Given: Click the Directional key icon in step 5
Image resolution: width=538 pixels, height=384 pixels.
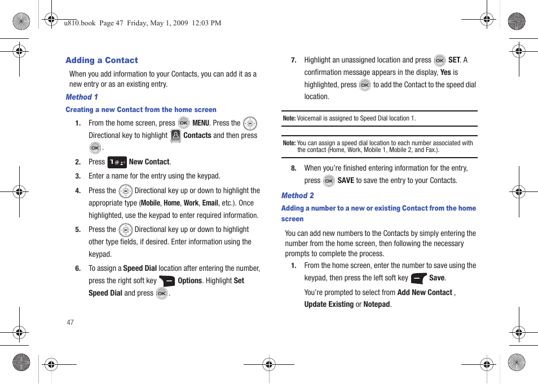Looking at the screenshot, I should (125, 230).
